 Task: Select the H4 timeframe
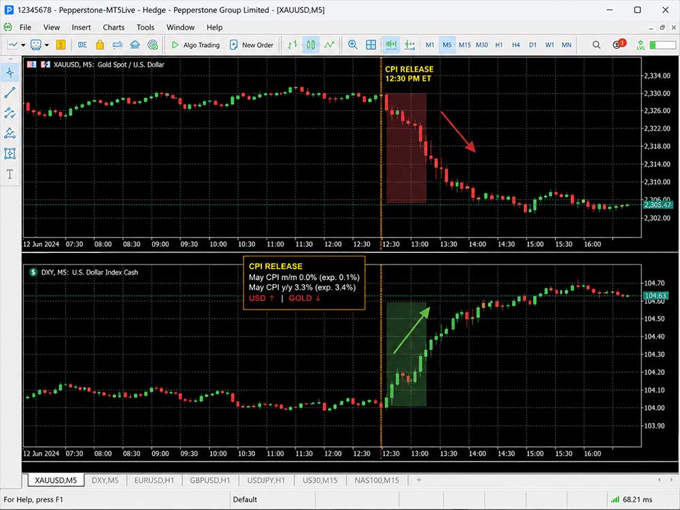[515, 45]
